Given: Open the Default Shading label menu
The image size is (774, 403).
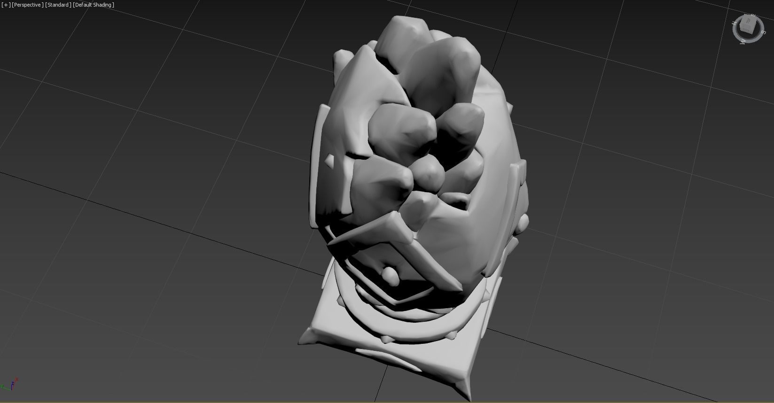Looking at the screenshot, I should 94,5.
